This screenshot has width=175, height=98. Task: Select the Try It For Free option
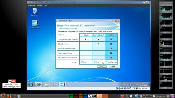click(106, 62)
